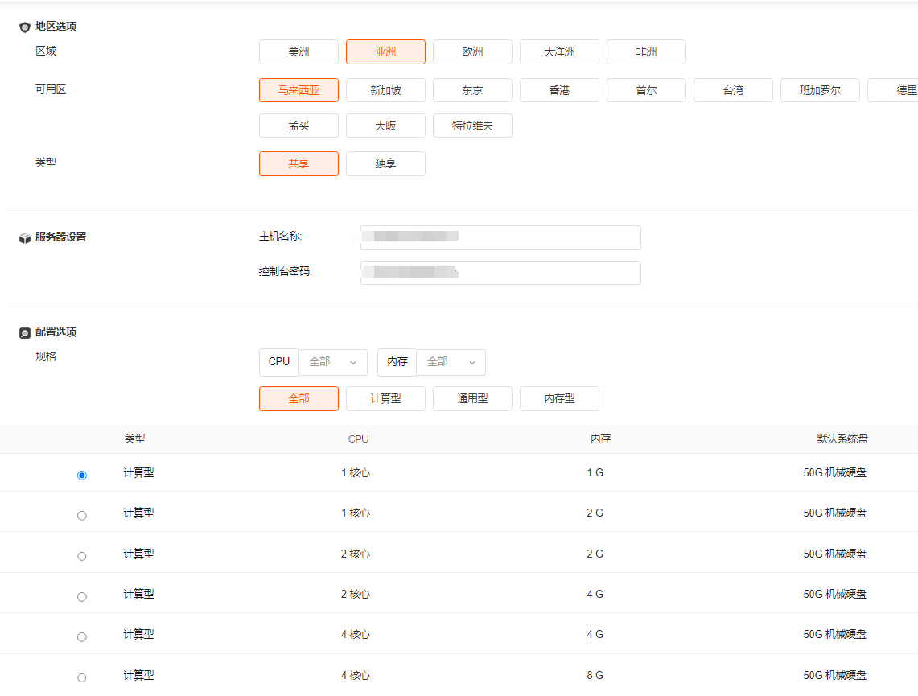Open the CPU 全部 dropdown
This screenshot has height=696, width=918.
click(x=333, y=362)
